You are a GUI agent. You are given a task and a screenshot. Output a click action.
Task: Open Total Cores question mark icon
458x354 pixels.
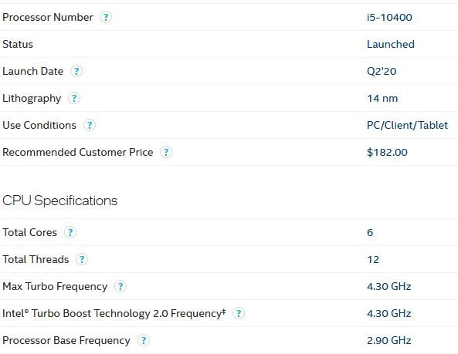point(70,232)
